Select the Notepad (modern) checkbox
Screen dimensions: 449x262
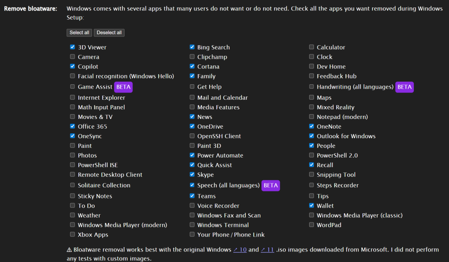tap(312, 117)
